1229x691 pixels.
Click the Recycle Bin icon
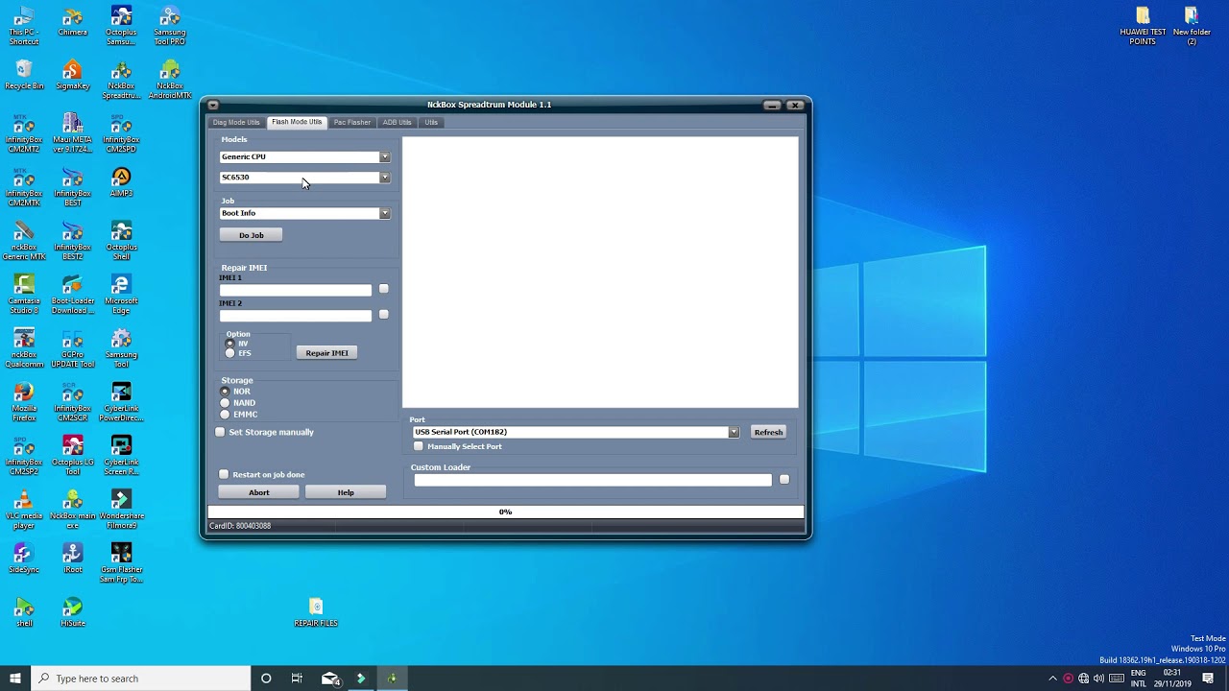click(24, 75)
